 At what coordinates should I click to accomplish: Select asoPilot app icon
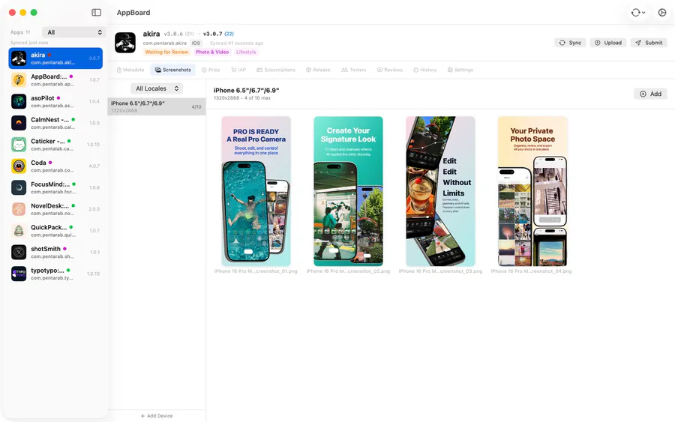(19, 101)
